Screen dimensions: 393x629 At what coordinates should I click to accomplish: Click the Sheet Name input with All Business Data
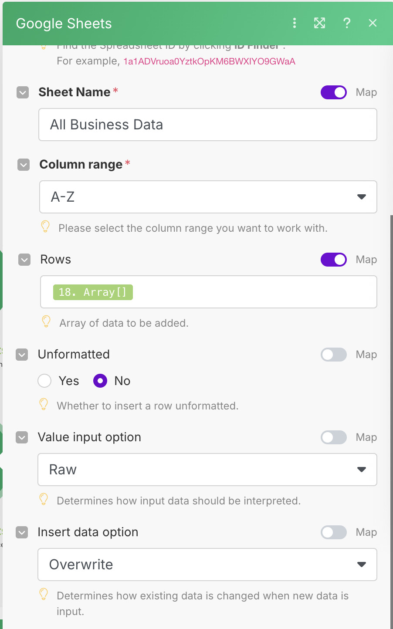tap(208, 125)
